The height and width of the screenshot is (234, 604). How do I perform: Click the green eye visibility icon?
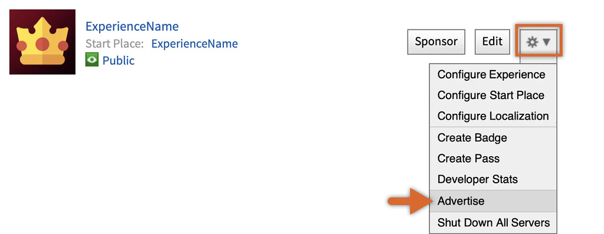point(91,60)
